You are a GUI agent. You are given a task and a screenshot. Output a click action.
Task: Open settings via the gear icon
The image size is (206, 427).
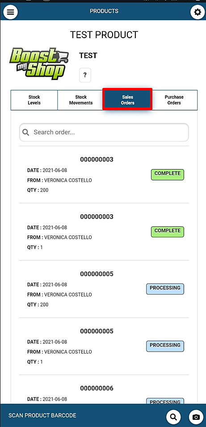point(198,12)
